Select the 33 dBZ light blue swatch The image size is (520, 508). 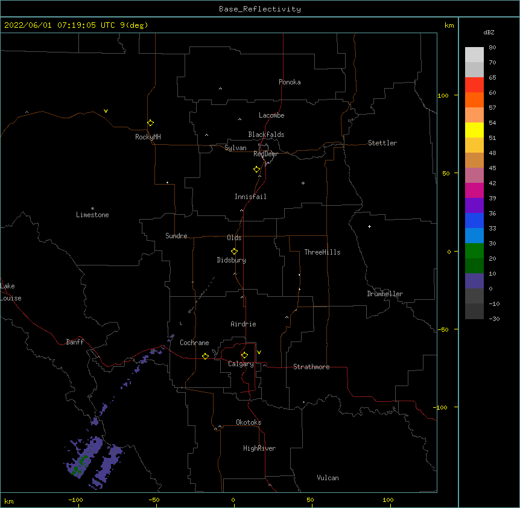474,235
